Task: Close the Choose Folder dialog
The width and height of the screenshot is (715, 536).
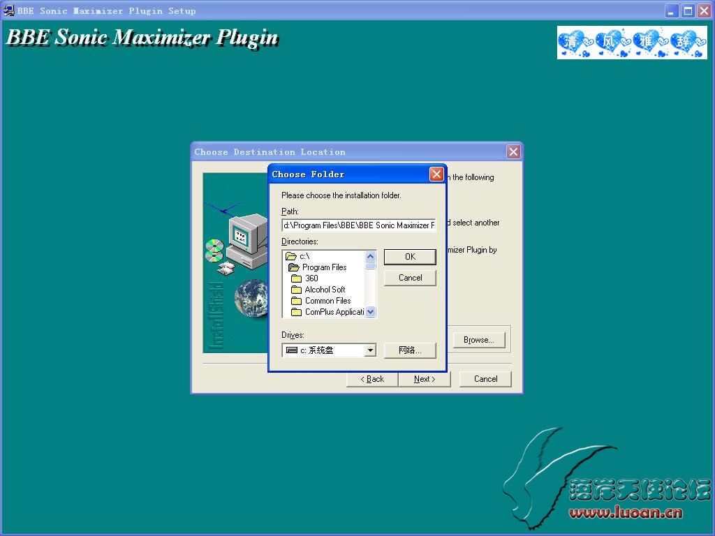Action: click(x=436, y=174)
